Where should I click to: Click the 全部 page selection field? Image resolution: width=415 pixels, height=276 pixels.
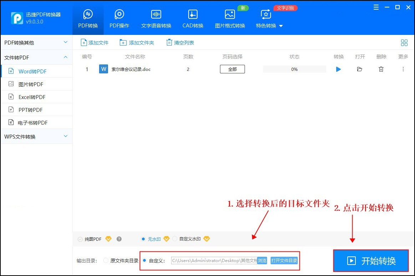pos(232,69)
